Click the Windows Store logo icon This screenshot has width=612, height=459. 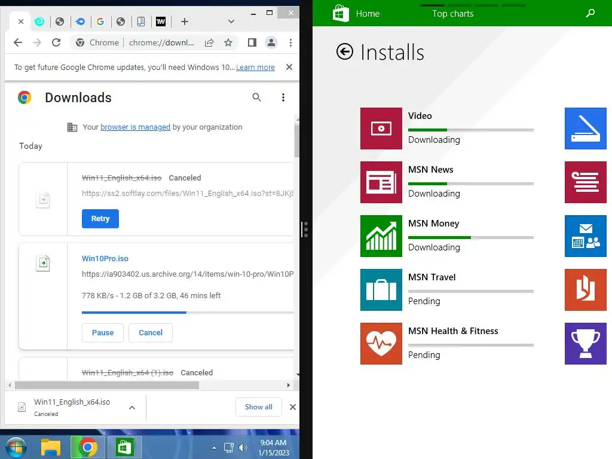[x=341, y=14]
